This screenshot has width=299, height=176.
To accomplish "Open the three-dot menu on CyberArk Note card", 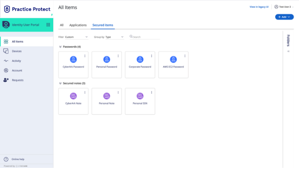I will point(85,92).
